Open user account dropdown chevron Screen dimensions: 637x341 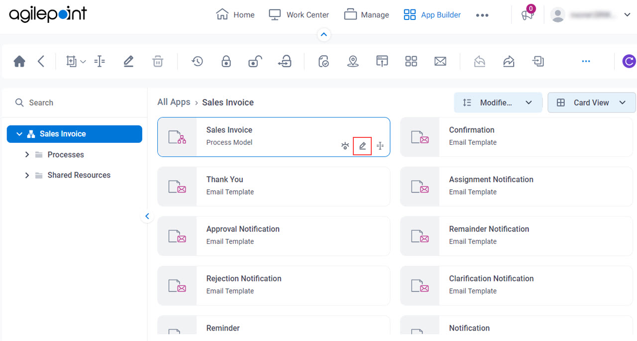point(627,15)
